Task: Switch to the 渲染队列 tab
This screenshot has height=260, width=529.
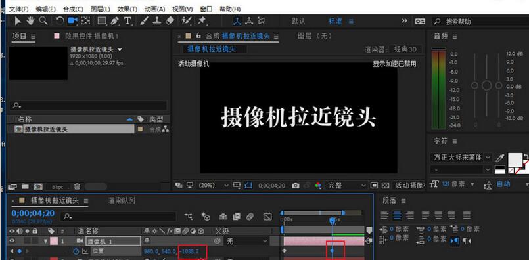Action: (x=122, y=200)
